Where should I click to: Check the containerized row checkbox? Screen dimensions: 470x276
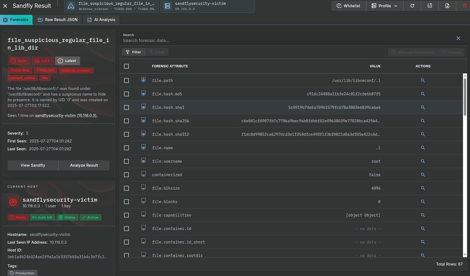coord(126,174)
